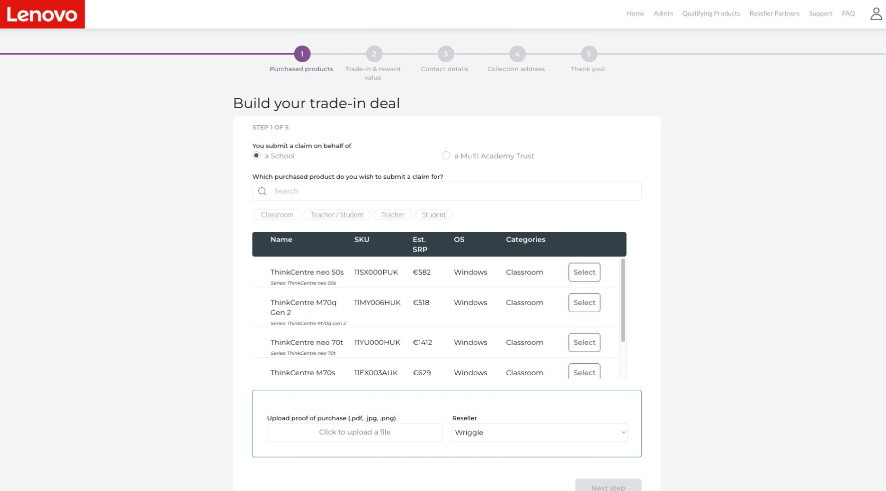Click the 'Thank you!' step label
The width and height of the screenshot is (886, 491).
click(587, 69)
